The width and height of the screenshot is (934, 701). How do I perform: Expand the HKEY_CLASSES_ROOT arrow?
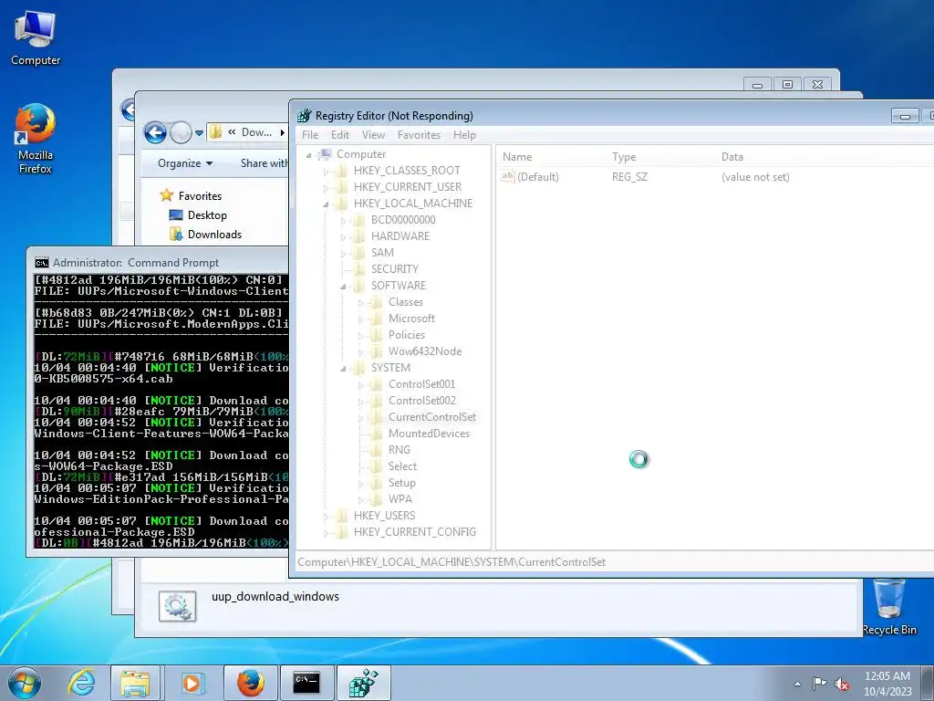tap(326, 172)
